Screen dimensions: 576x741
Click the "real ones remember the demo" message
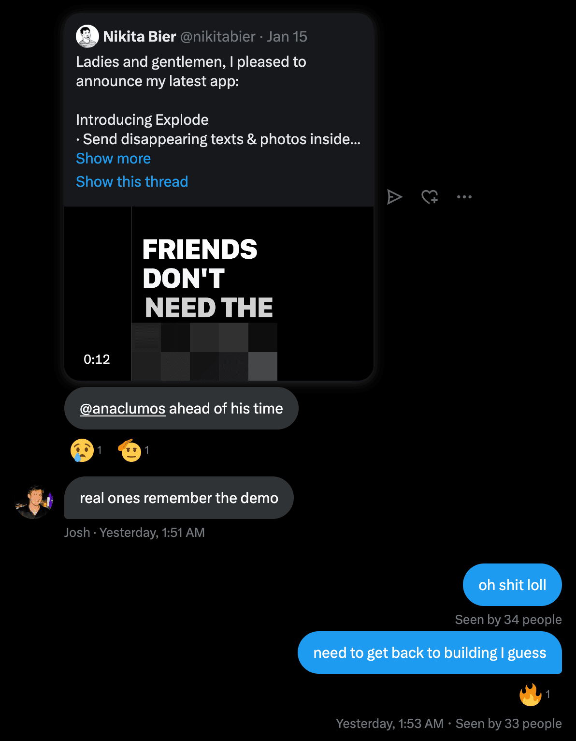click(x=179, y=498)
